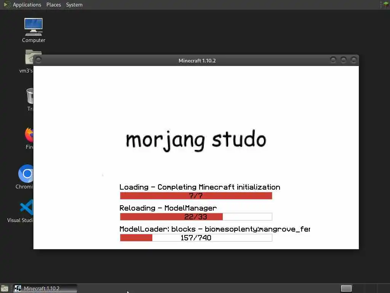
Task: Click the Minecraft 1.10.2 window title bar
Action: click(197, 61)
